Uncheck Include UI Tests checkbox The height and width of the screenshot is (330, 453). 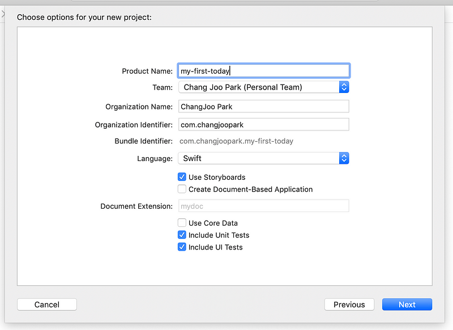(182, 247)
